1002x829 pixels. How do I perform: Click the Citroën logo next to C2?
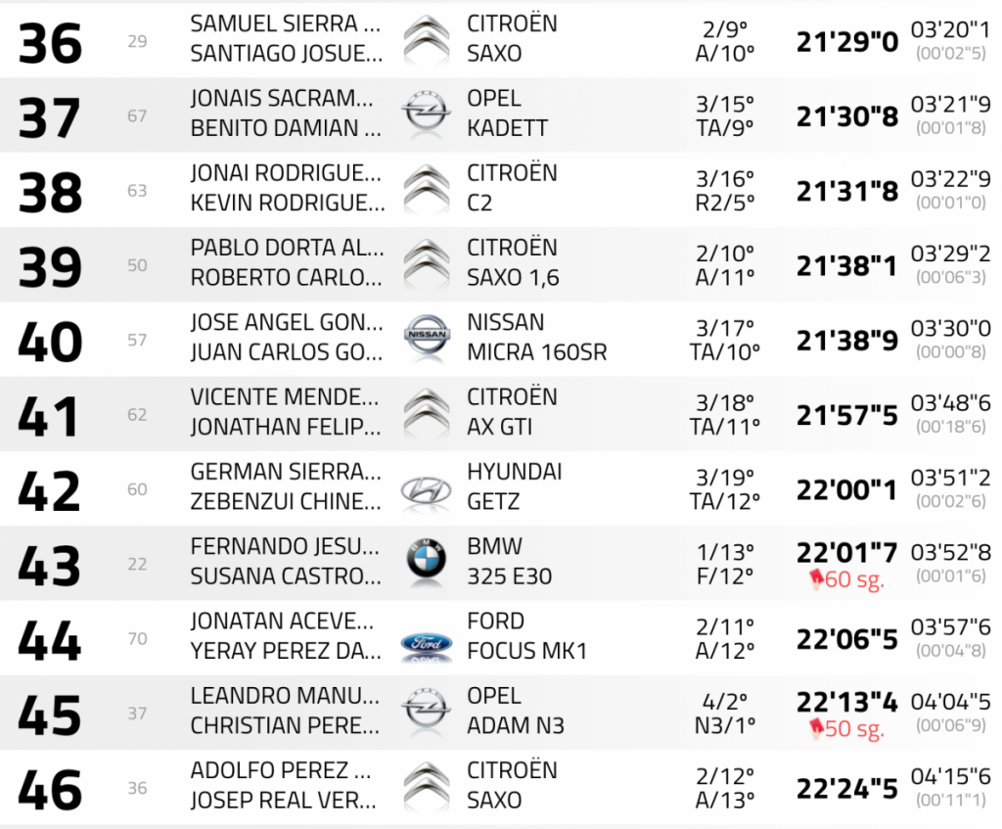(x=426, y=189)
